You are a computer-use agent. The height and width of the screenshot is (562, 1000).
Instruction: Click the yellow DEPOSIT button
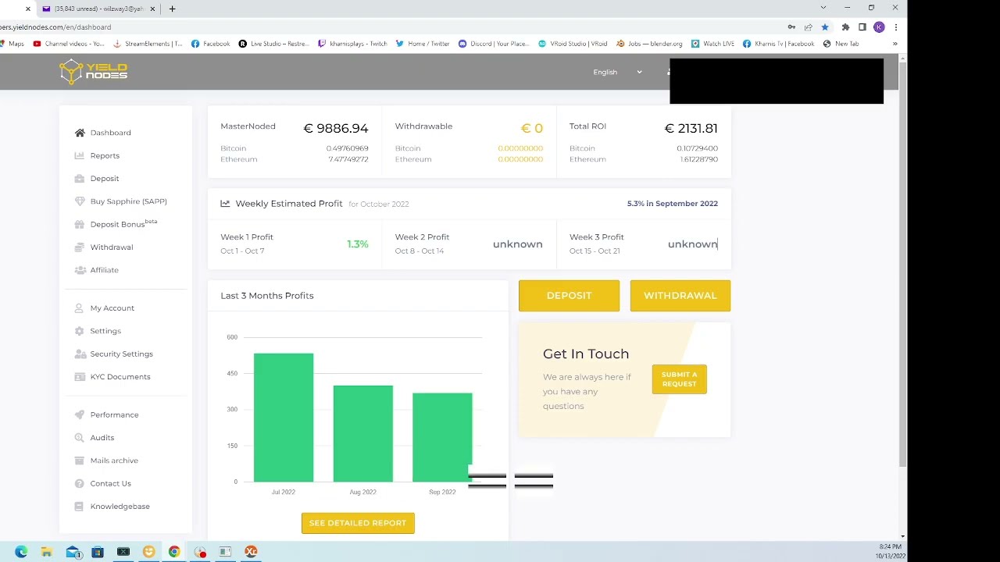[x=569, y=296]
